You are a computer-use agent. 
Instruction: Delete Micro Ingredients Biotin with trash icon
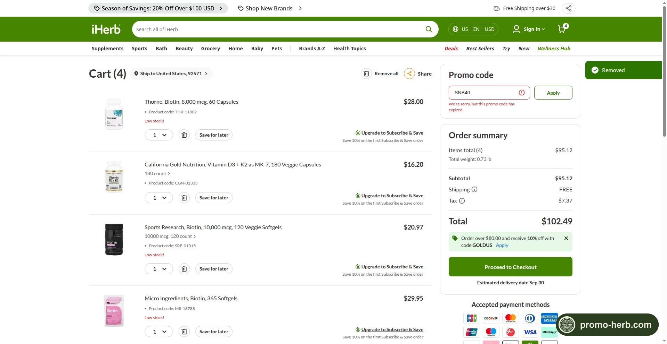click(184, 332)
